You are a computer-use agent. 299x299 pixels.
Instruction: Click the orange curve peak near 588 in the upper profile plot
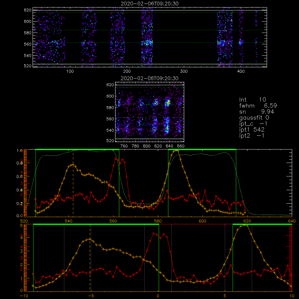pos(176,150)
